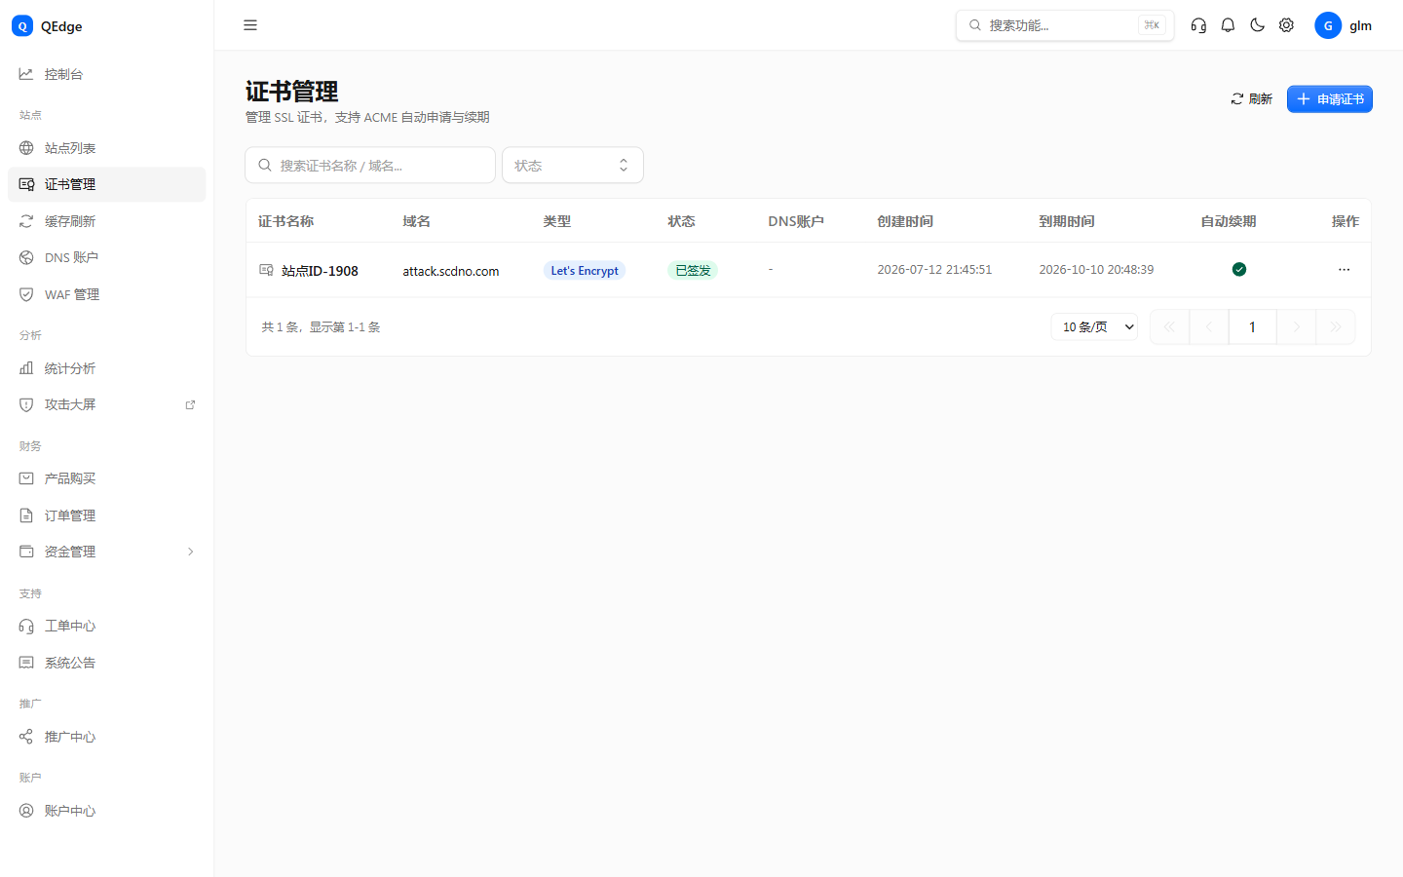
Task: Click the 工单中心 headset icon
Action: click(x=26, y=626)
